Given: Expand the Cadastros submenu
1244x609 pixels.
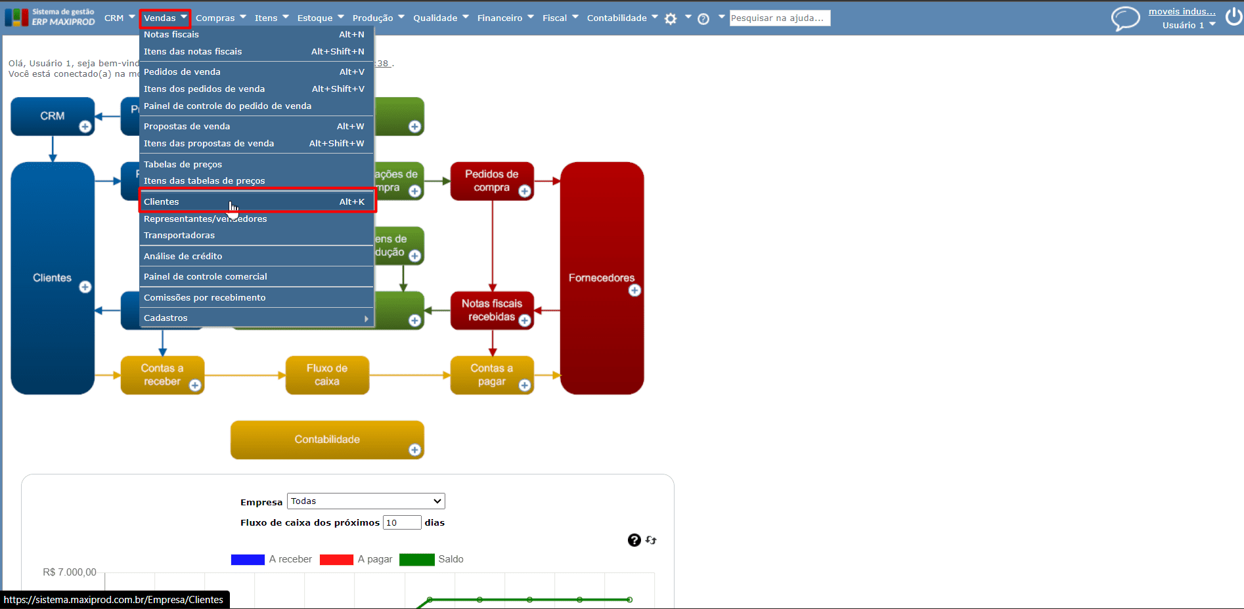Looking at the screenshot, I should [257, 318].
